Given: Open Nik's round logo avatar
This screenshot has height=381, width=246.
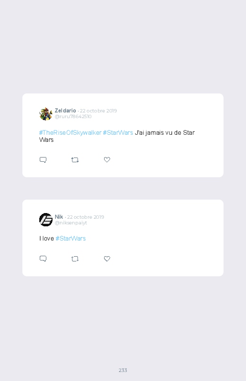Looking at the screenshot, I should click(46, 220).
